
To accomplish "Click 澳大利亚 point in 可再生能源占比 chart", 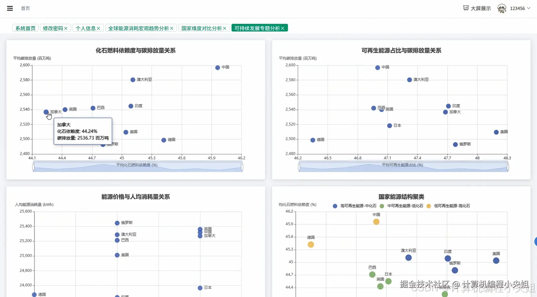I will tap(410, 80).
